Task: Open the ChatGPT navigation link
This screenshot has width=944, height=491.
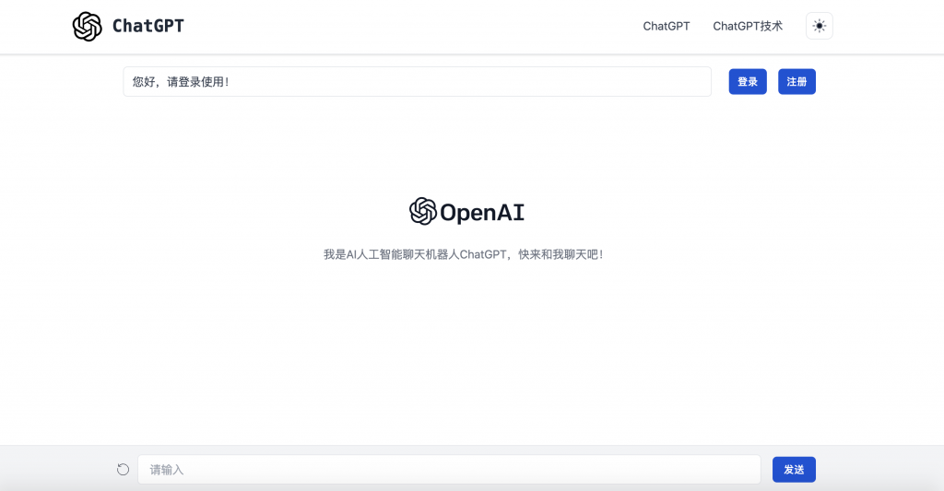Action: [666, 26]
